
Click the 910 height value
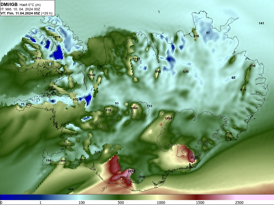[108, 110]
